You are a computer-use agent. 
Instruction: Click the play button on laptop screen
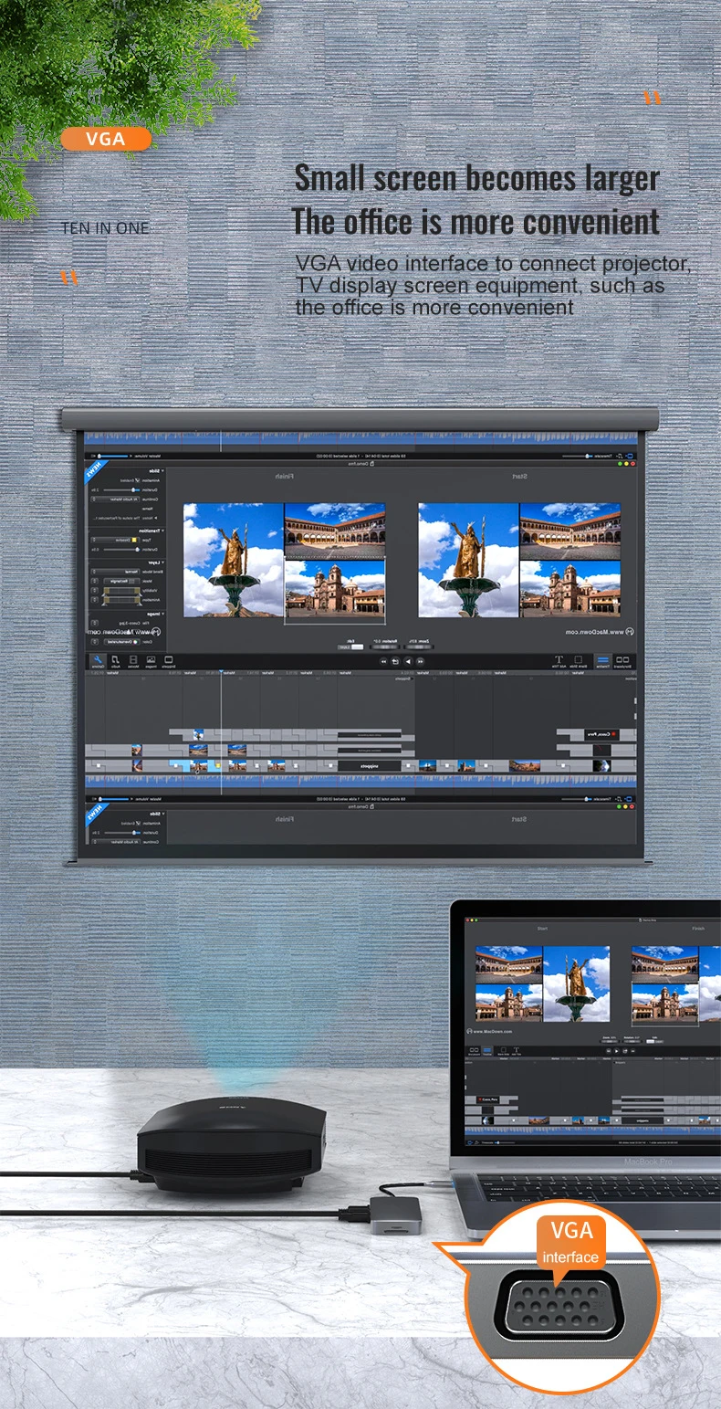tap(616, 1051)
